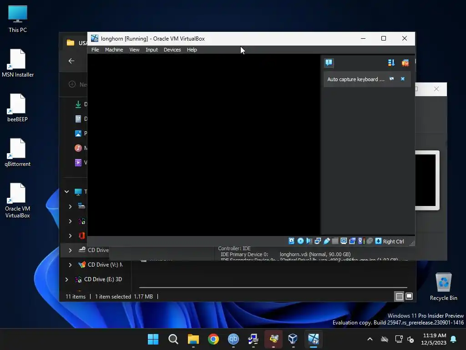Click the Downloads quick access icon in Explorer
The height and width of the screenshot is (350, 466).
tap(78, 104)
